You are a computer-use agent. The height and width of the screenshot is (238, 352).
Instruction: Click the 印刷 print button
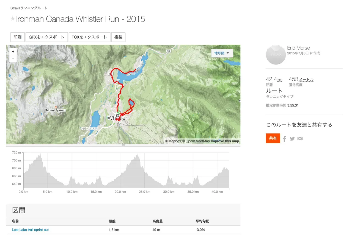click(17, 37)
